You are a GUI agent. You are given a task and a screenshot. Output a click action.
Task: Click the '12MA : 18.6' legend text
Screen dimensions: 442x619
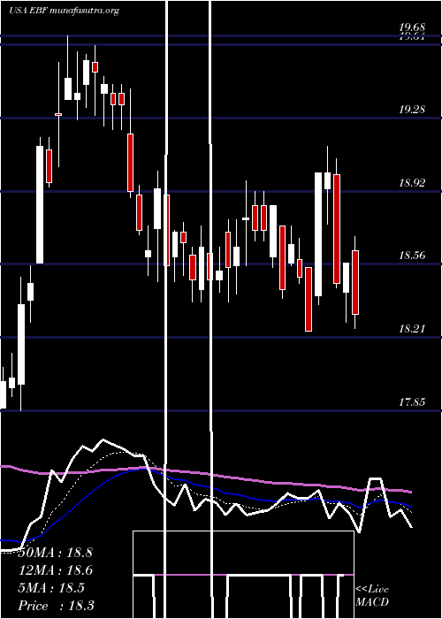tap(55, 570)
